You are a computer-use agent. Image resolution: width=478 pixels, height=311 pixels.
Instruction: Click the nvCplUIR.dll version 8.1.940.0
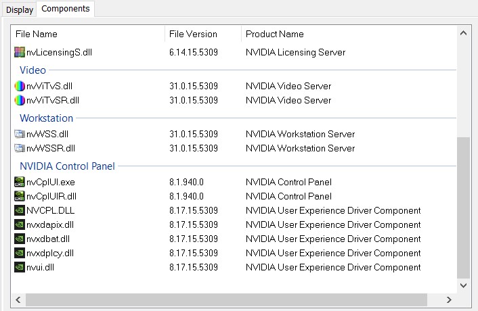point(187,196)
